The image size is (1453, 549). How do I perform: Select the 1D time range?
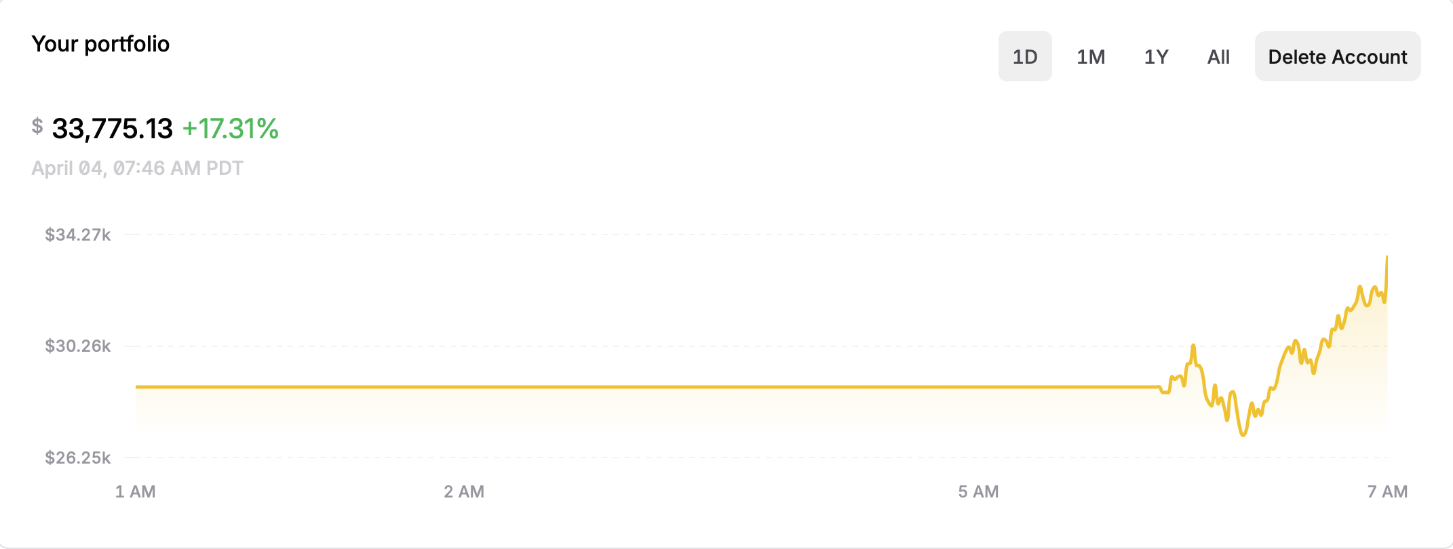[1025, 56]
